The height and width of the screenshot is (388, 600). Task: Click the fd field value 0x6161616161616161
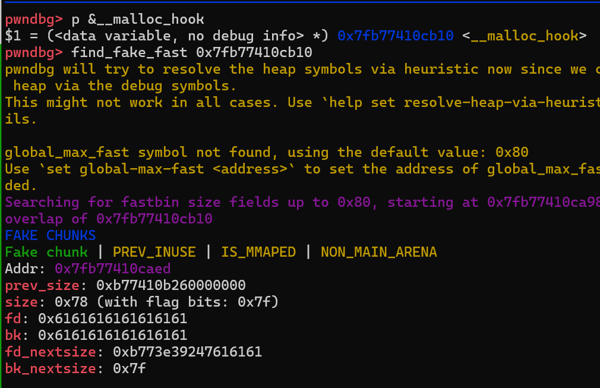pos(112,318)
